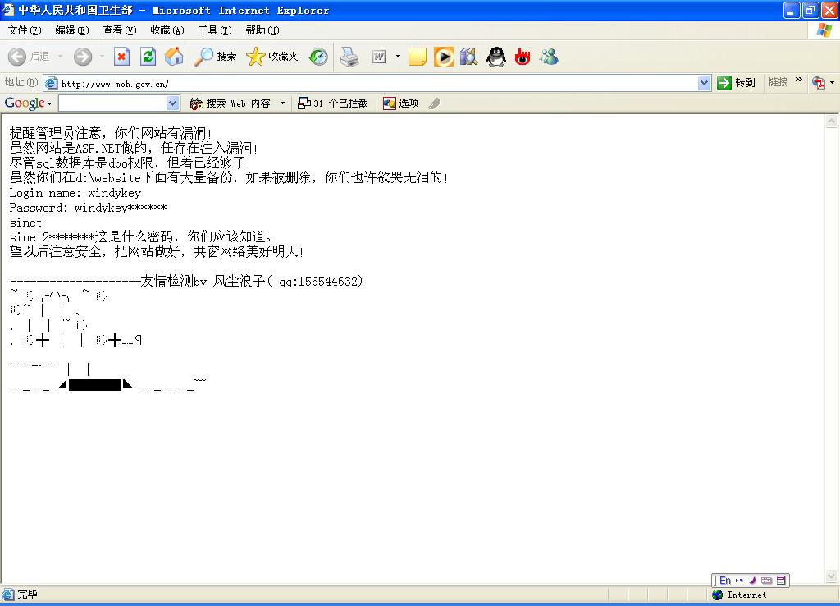
Task: Open the History clock icon
Action: click(318, 57)
